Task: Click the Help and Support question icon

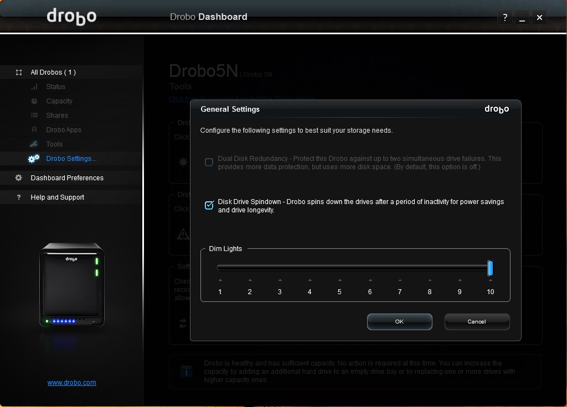Action: pos(19,197)
